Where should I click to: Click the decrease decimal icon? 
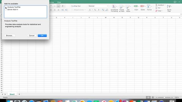[x=107, y=10]
